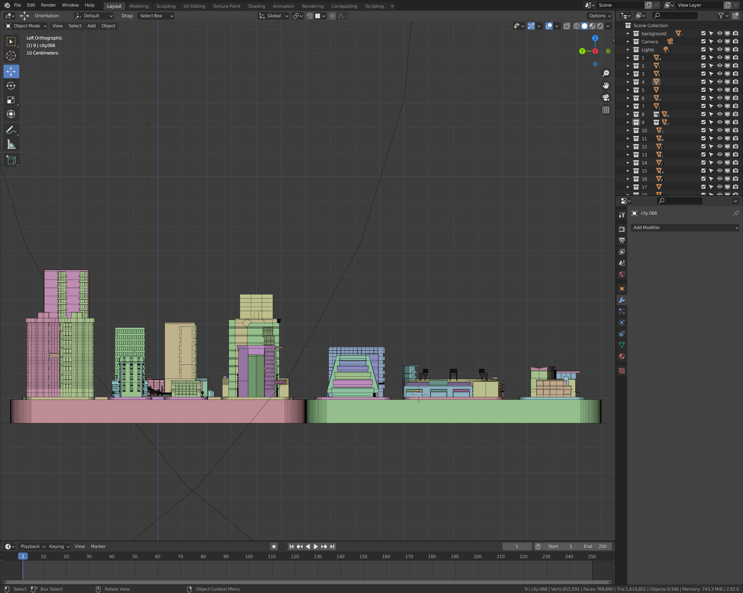Activate the Rotate tool

[x=11, y=86]
